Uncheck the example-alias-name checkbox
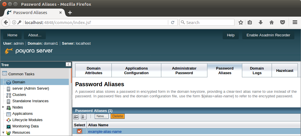 (79, 131)
